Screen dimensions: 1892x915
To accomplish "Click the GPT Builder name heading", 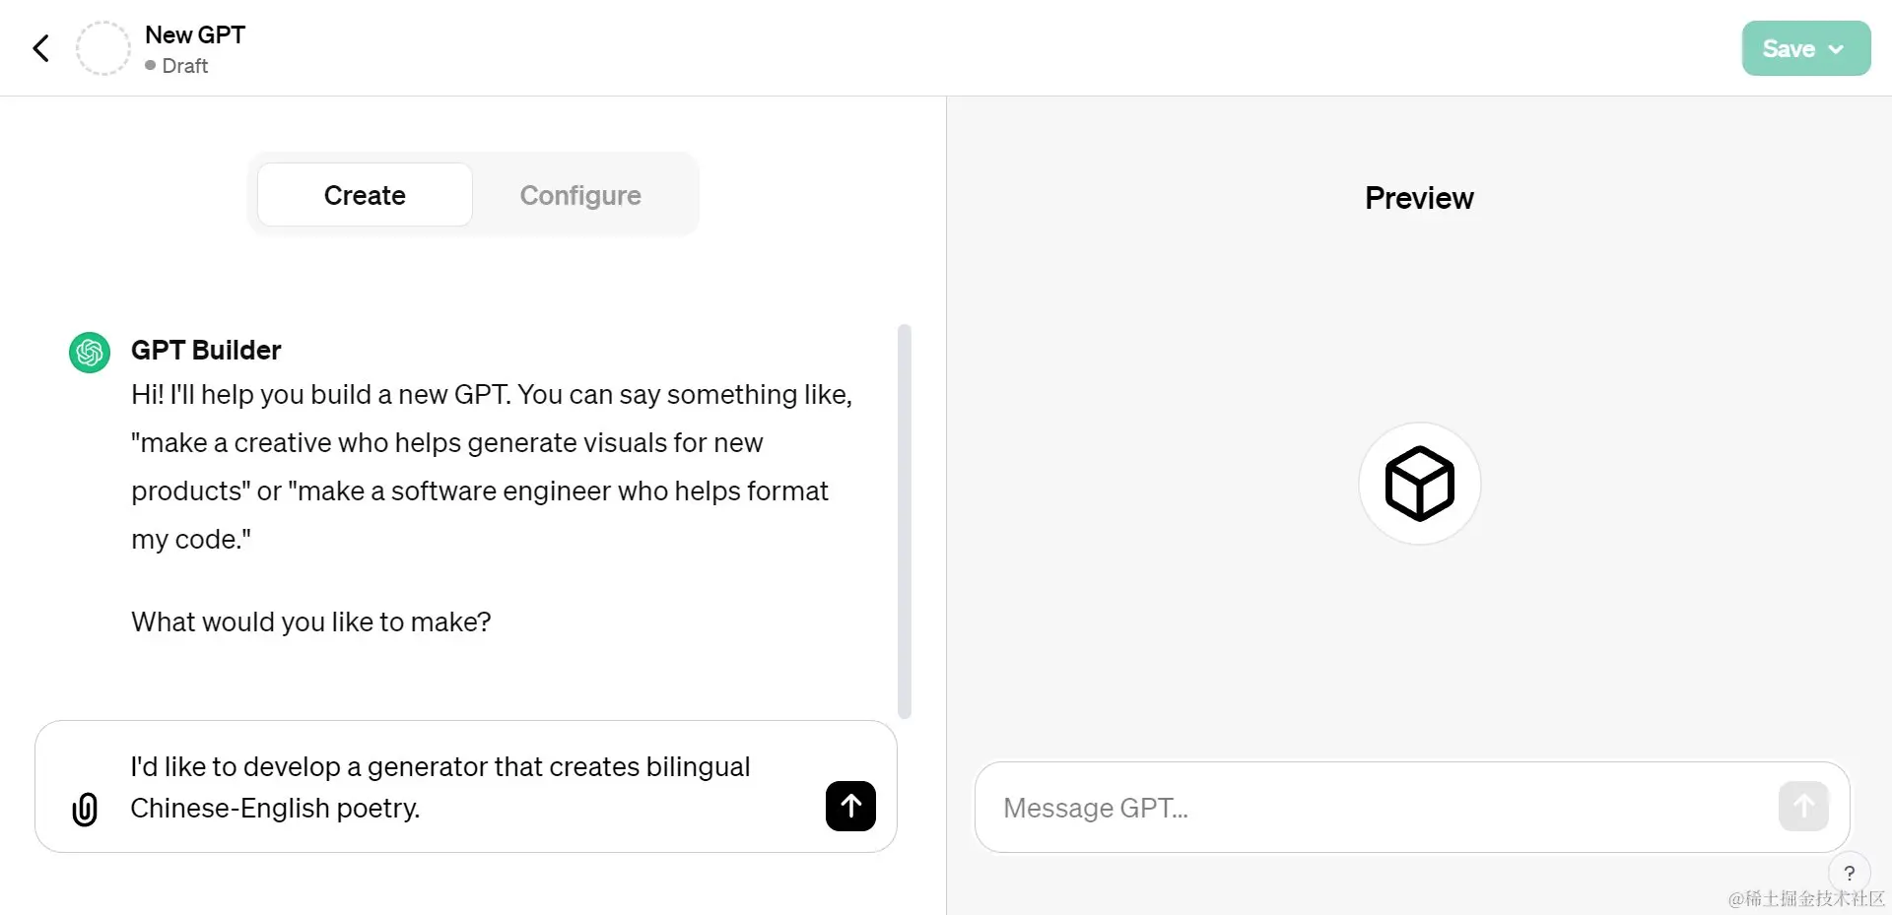I will click(205, 350).
